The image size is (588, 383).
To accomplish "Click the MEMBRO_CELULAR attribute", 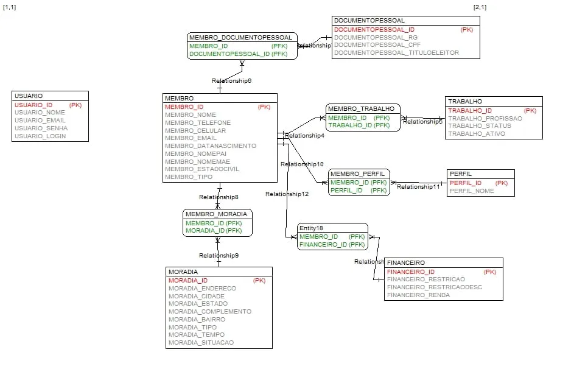I will pos(195,130).
